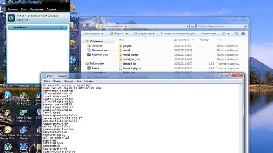Select Загрузки in the navigation pane

(95, 45)
